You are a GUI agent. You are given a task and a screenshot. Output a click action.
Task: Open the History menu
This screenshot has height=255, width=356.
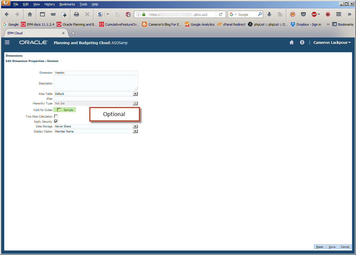(50, 4)
